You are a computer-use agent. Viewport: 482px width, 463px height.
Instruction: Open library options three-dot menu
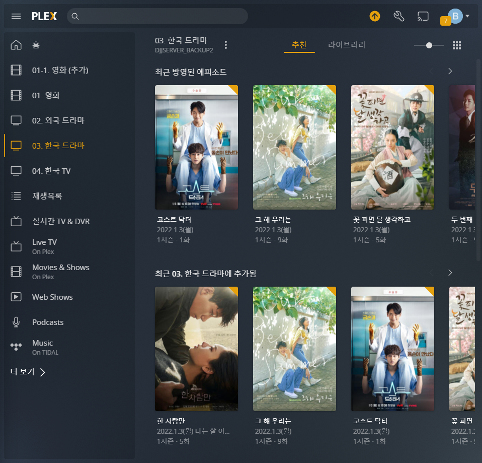click(x=226, y=45)
